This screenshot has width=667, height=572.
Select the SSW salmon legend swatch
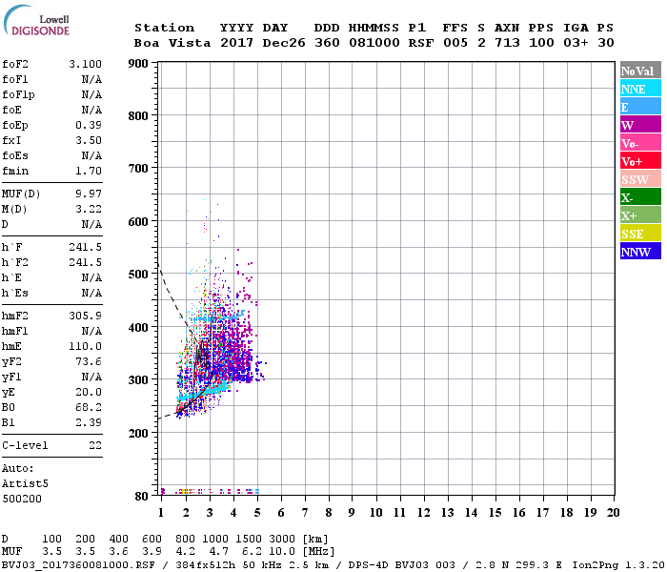tap(640, 179)
